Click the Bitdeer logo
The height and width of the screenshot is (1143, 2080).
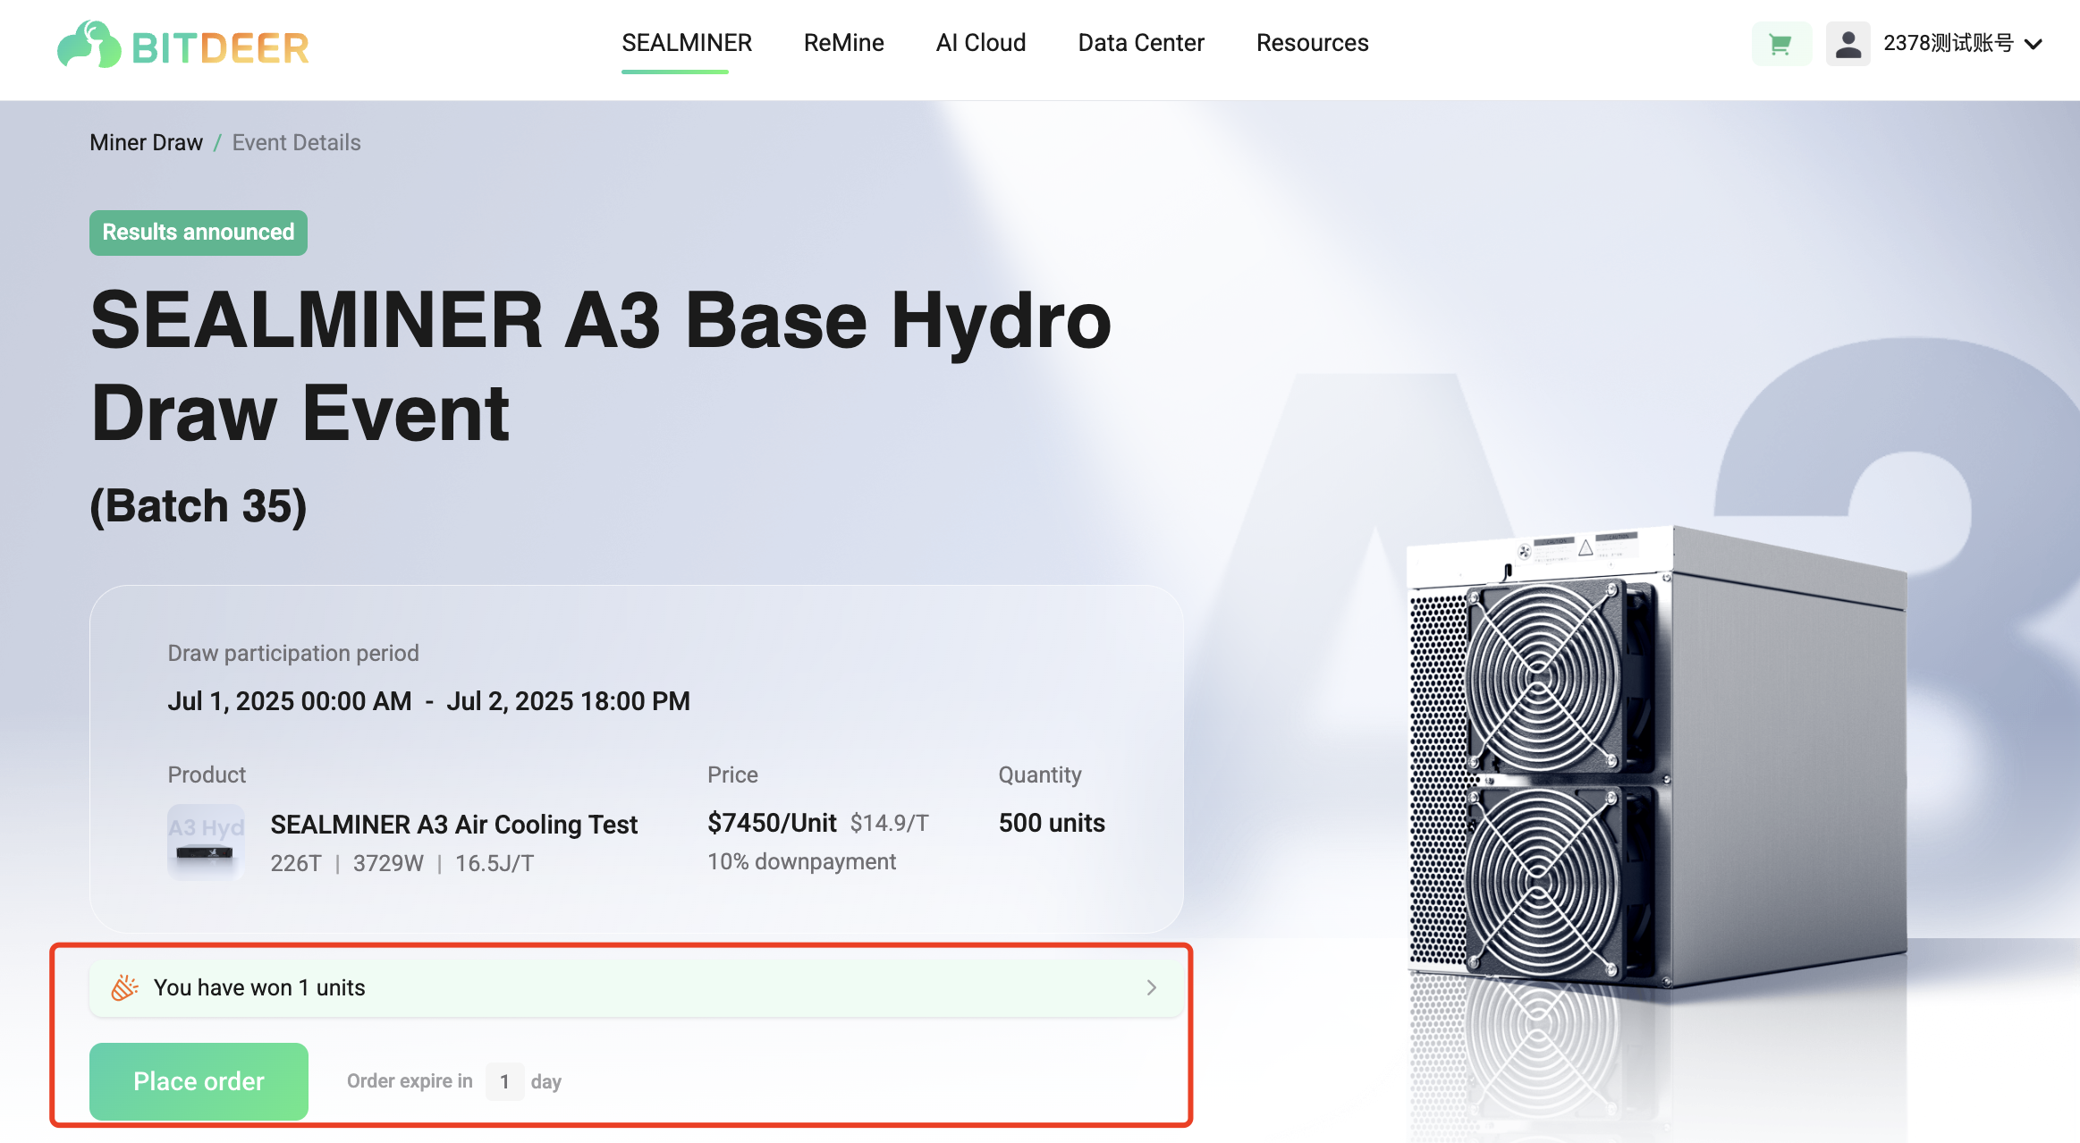click(x=183, y=45)
